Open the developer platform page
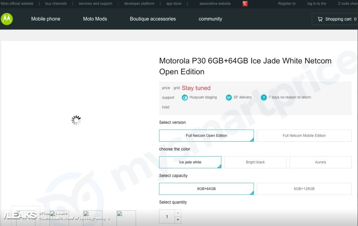The width and height of the screenshot is (358, 226). [x=139, y=4]
